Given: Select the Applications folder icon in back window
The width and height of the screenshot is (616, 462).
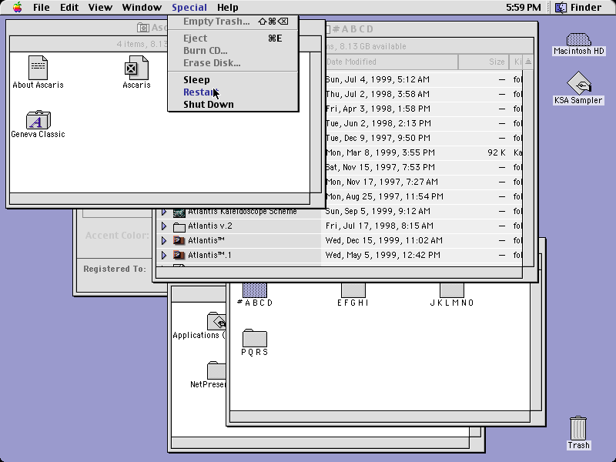Looking at the screenshot, I should pyautogui.click(x=216, y=321).
